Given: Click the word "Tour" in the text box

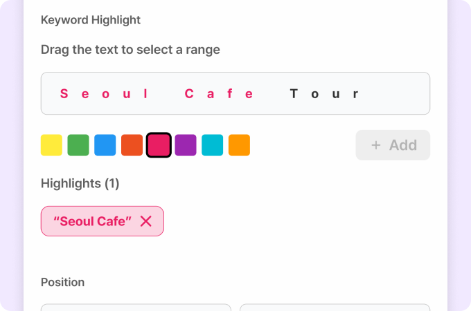Looking at the screenshot, I should pos(324,94).
